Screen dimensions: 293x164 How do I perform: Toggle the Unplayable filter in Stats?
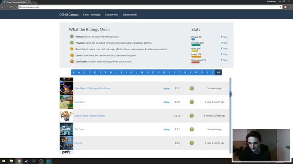[x=224, y=60]
